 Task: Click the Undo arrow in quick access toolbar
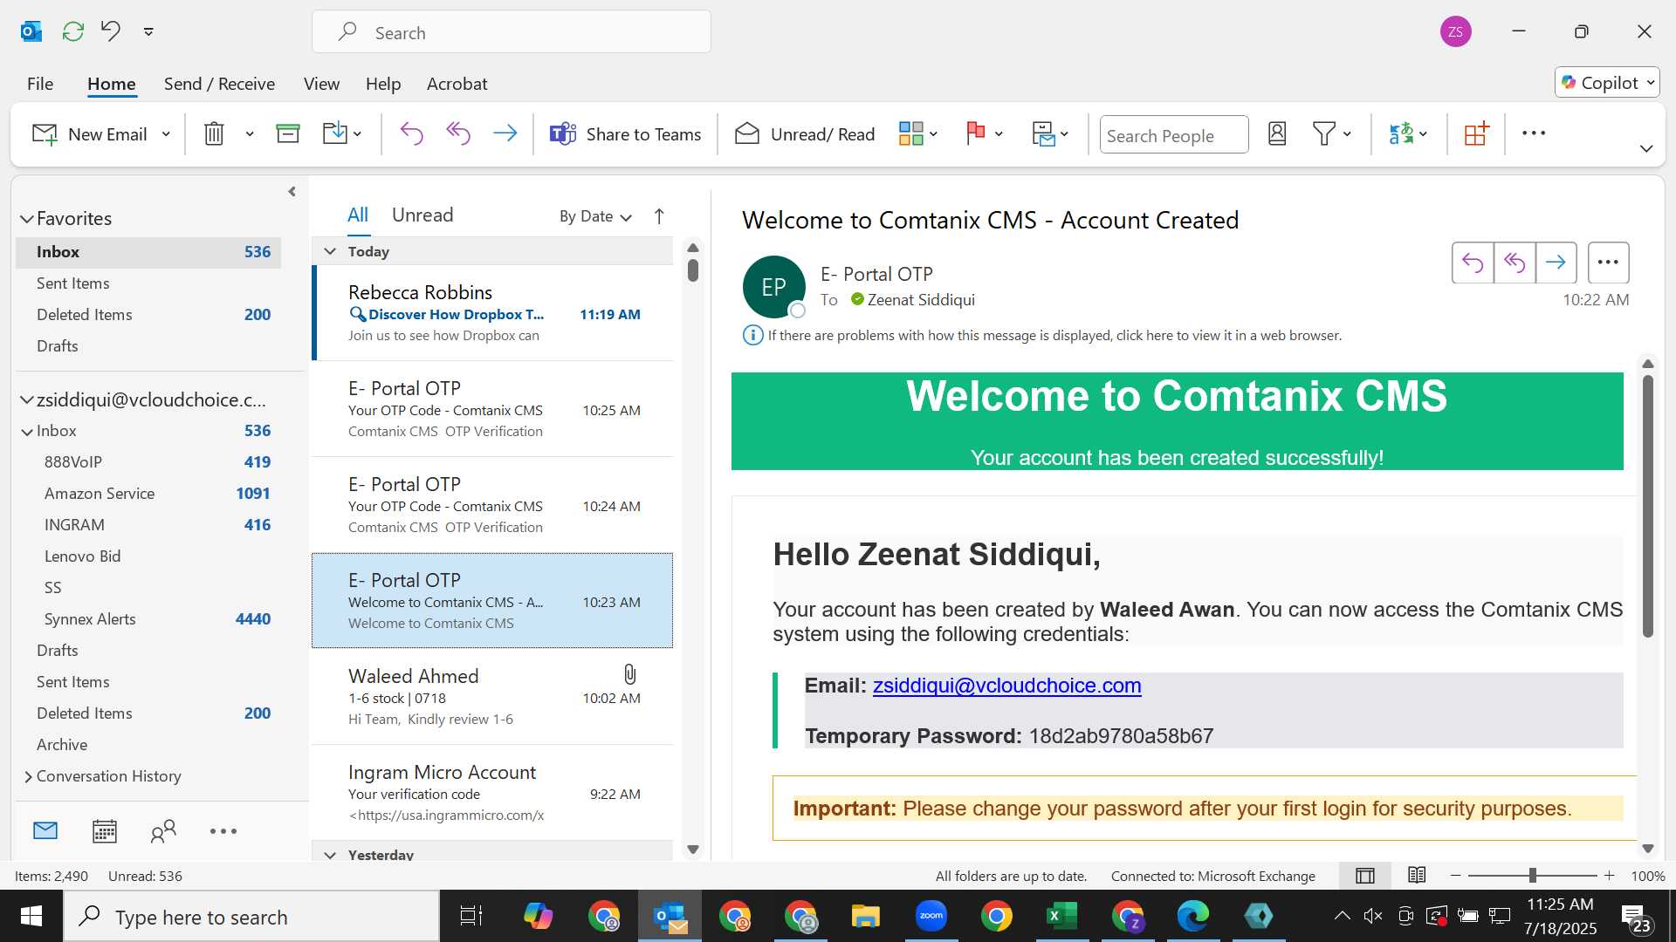pyautogui.click(x=111, y=31)
